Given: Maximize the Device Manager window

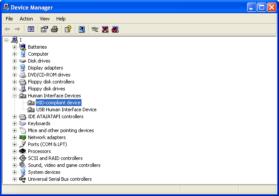Looking at the screenshot, I should [x=262, y=7].
